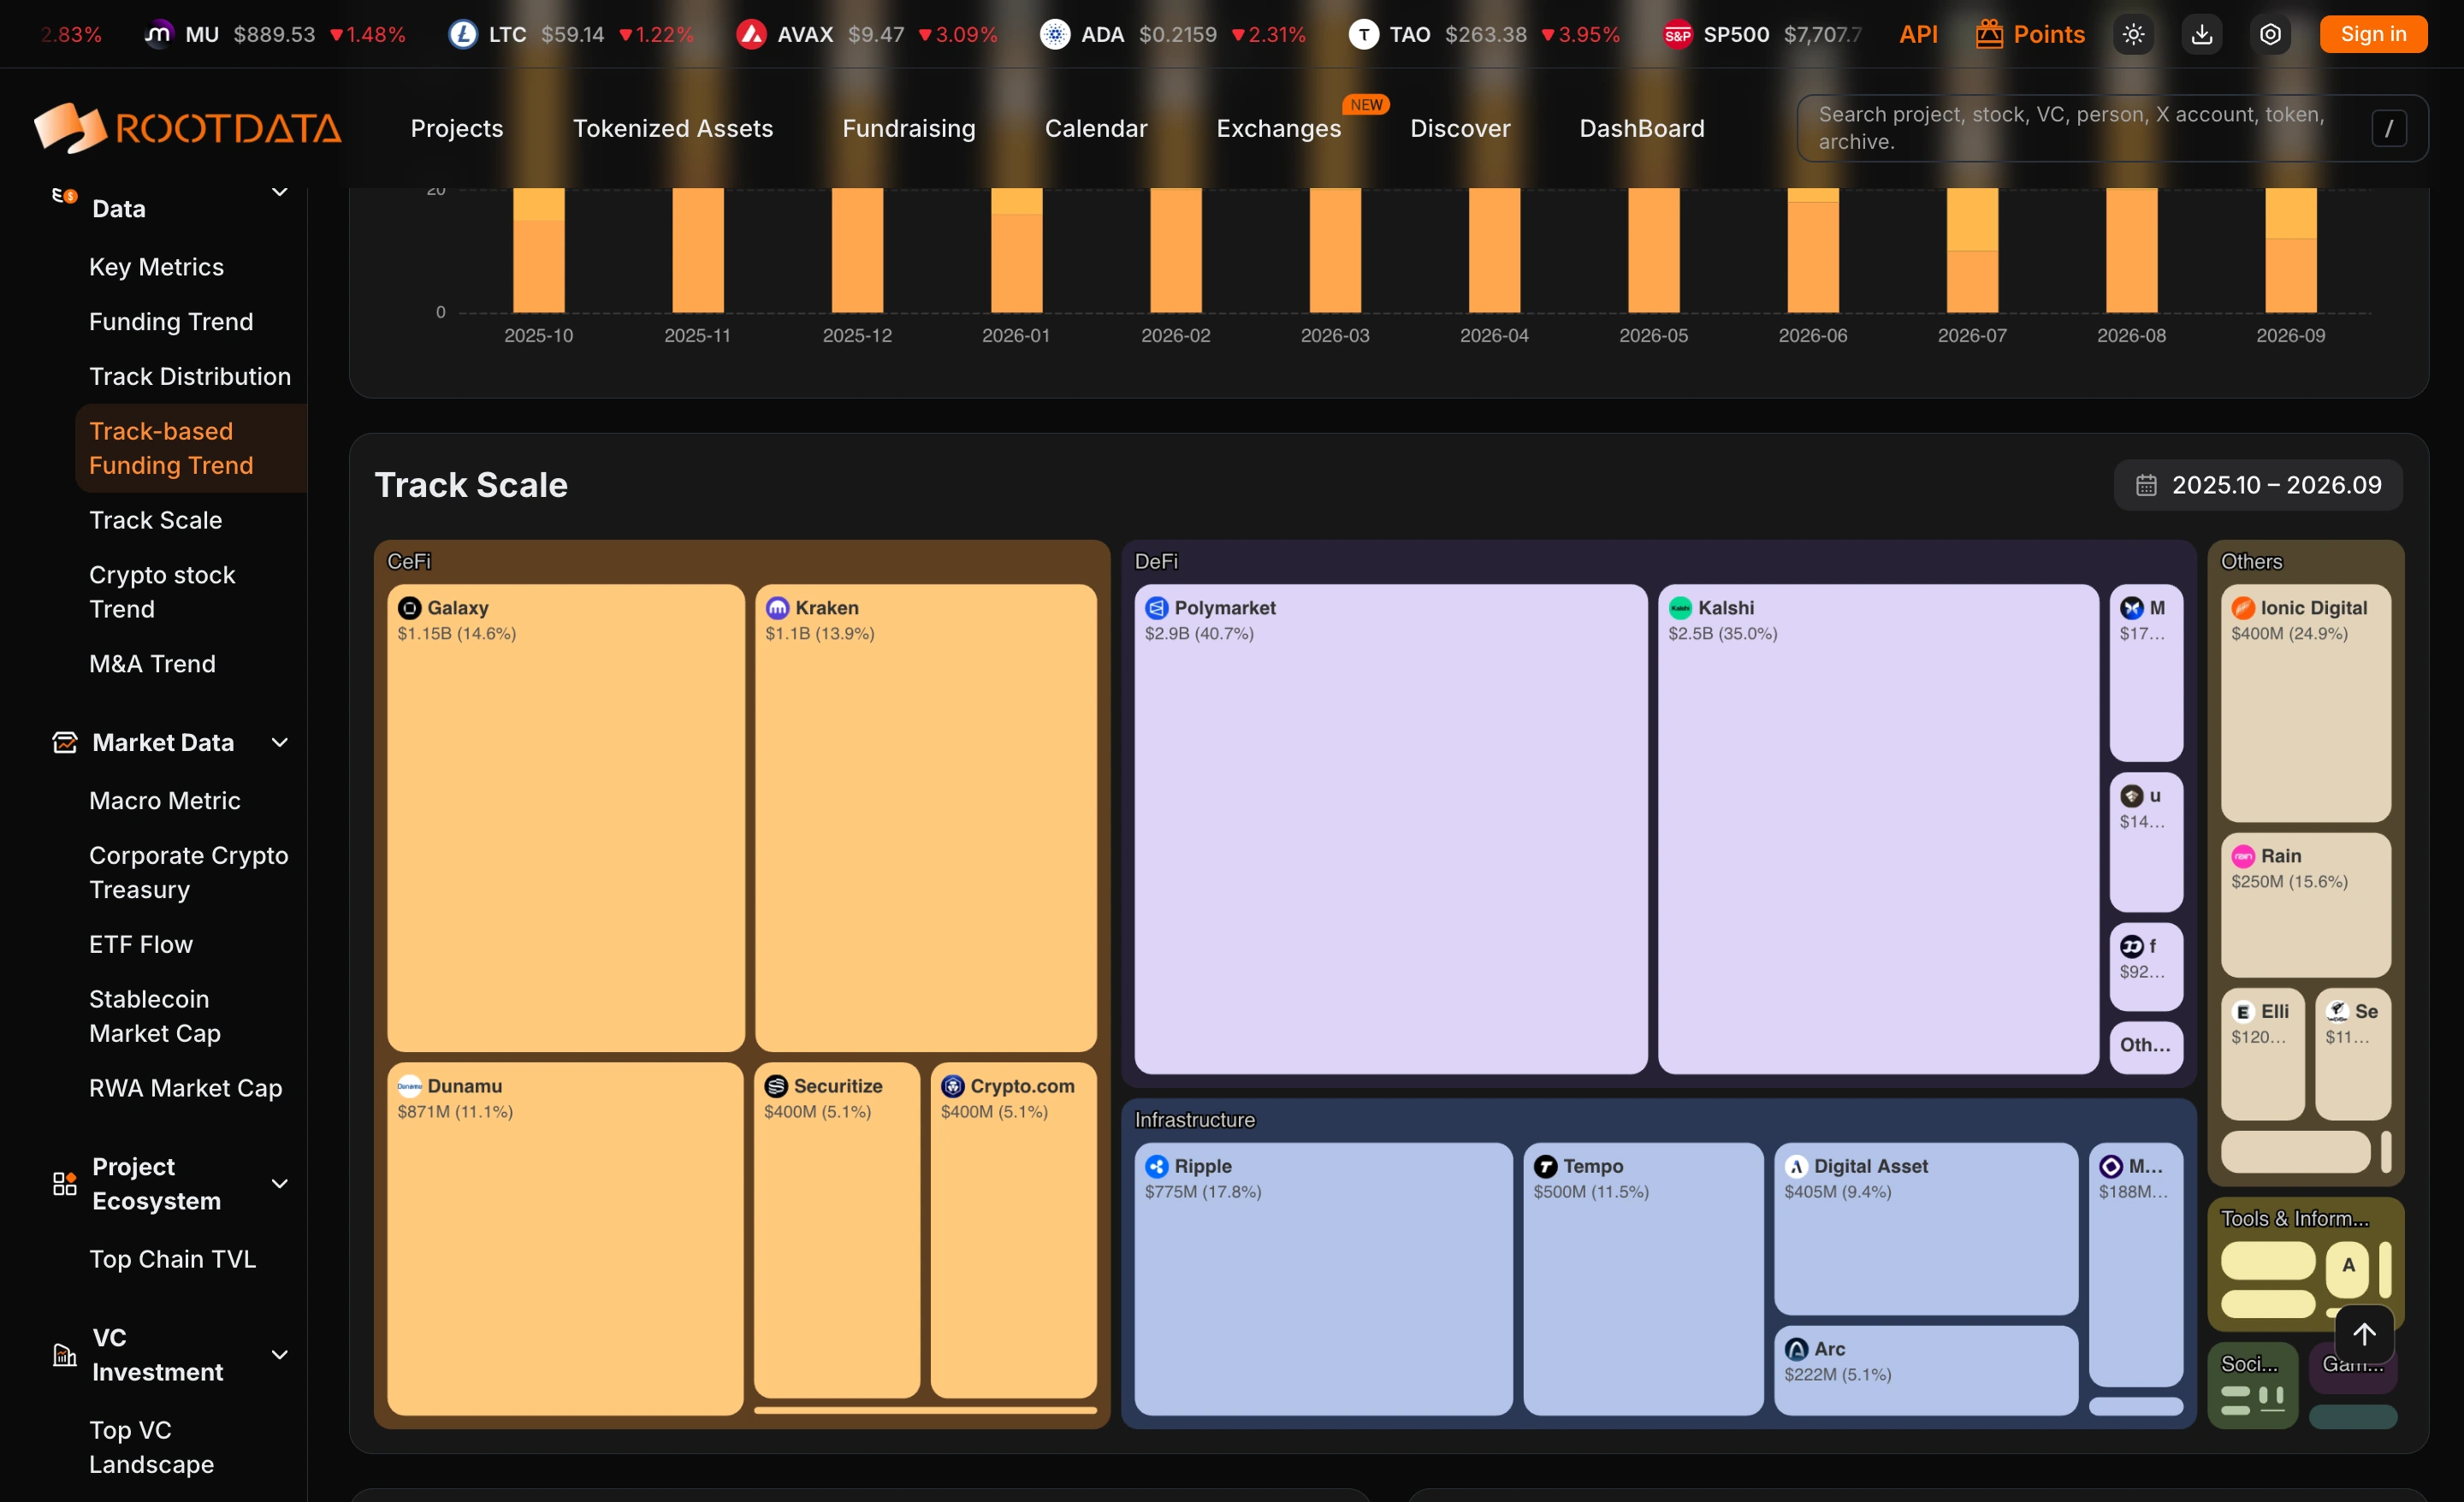Click the 2026-07 bar in chart

1972,250
